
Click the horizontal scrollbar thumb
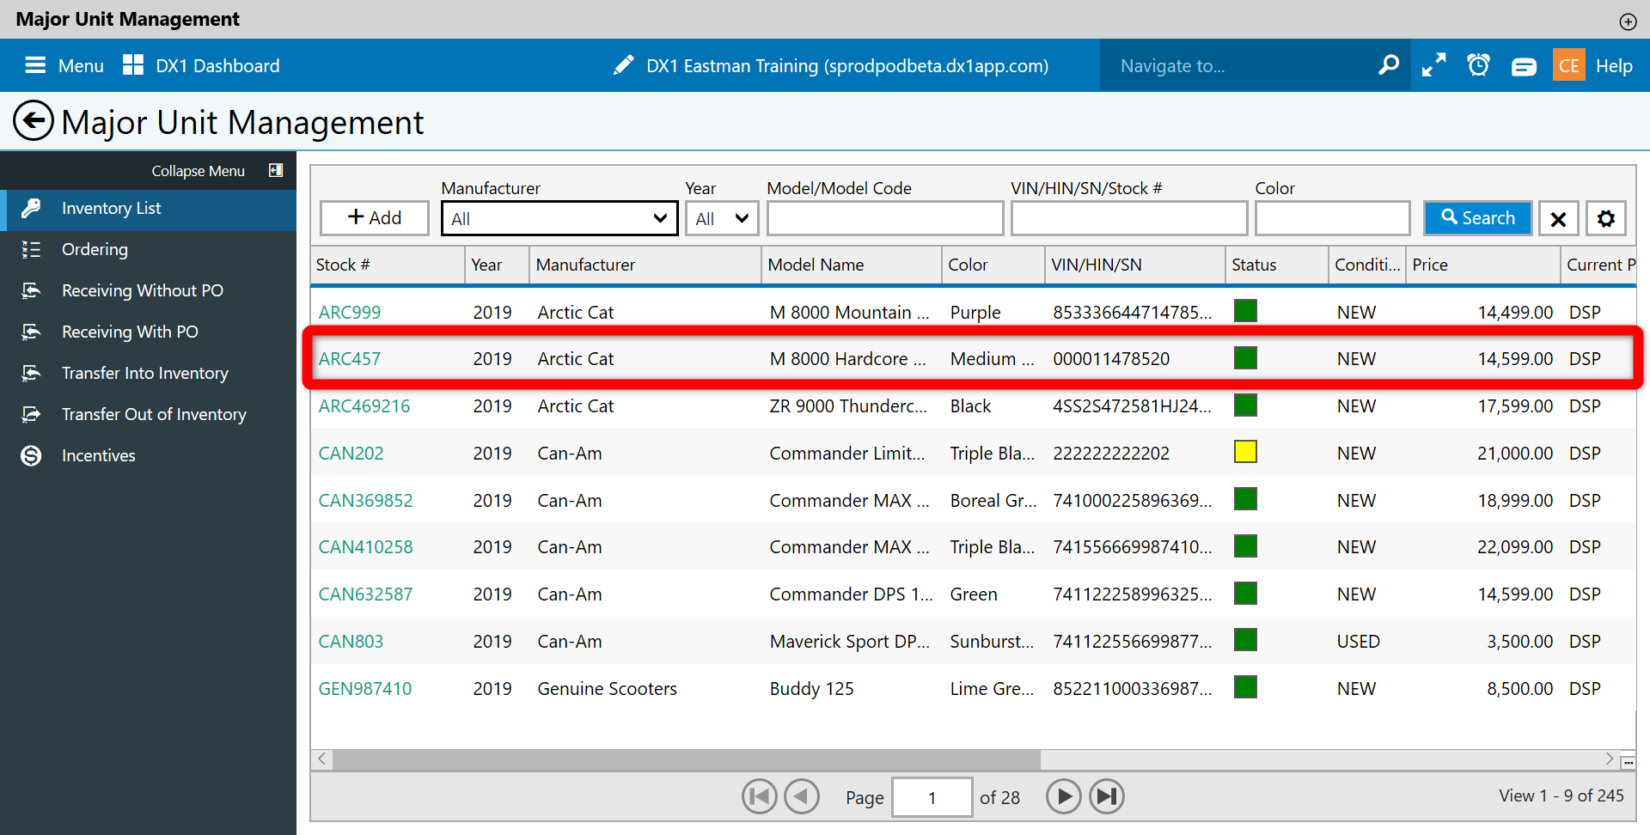687,759
